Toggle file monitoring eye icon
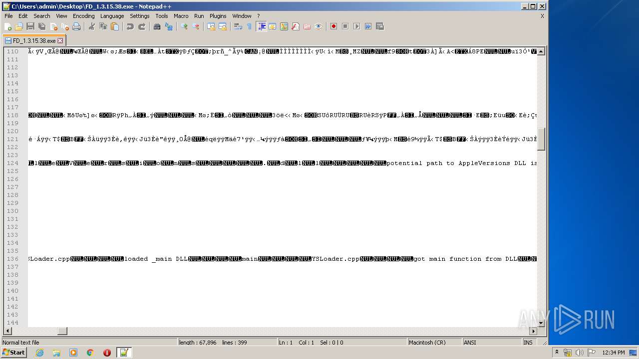Image resolution: width=639 pixels, height=359 pixels. click(x=319, y=26)
